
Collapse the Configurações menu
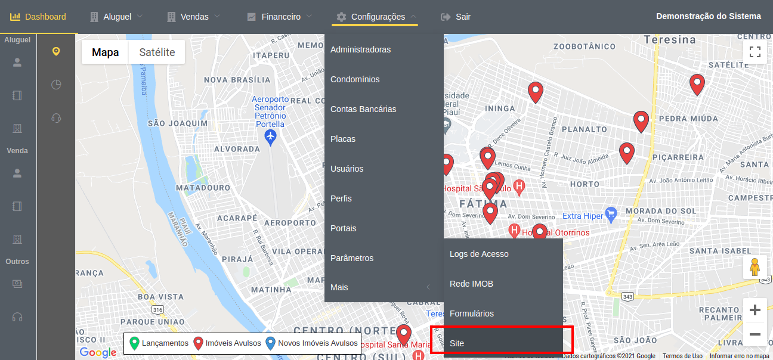[x=376, y=17]
